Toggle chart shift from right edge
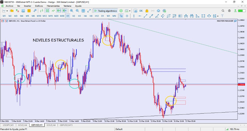Image resolution: width=247 pixels, height=131 pixels. click(x=65, y=11)
